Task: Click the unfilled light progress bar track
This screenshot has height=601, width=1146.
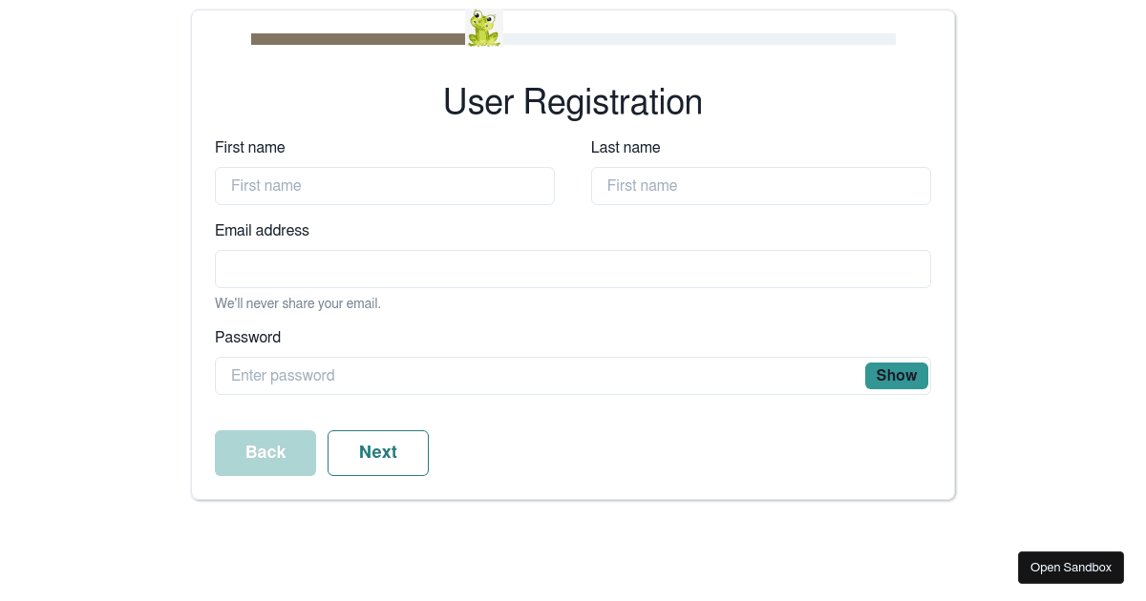Action: 699,39
